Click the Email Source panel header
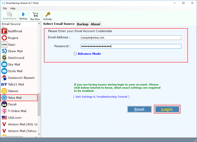The image size is (197, 142). pos(19,24)
